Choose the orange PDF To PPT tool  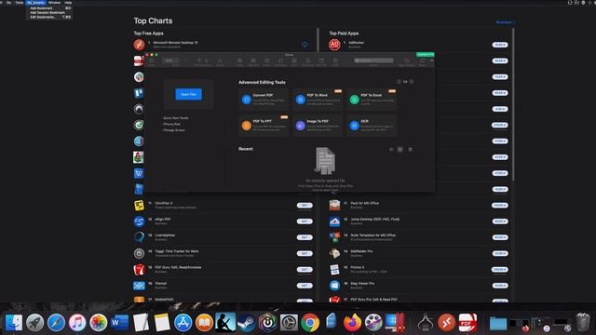[x=264, y=126]
